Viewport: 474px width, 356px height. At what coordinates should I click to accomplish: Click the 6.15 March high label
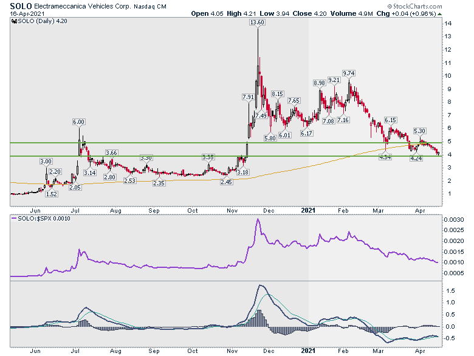[x=390, y=120]
